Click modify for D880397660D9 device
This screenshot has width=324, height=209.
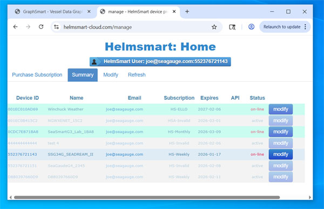click(281, 177)
